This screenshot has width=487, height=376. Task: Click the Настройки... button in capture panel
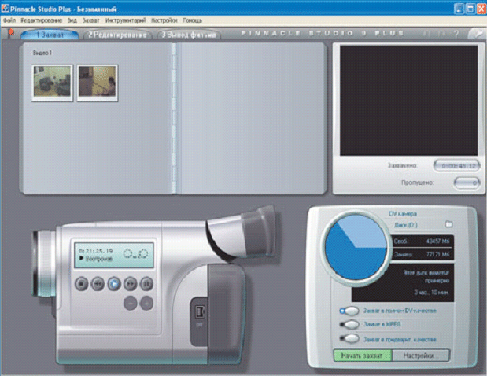[x=421, y=356]
